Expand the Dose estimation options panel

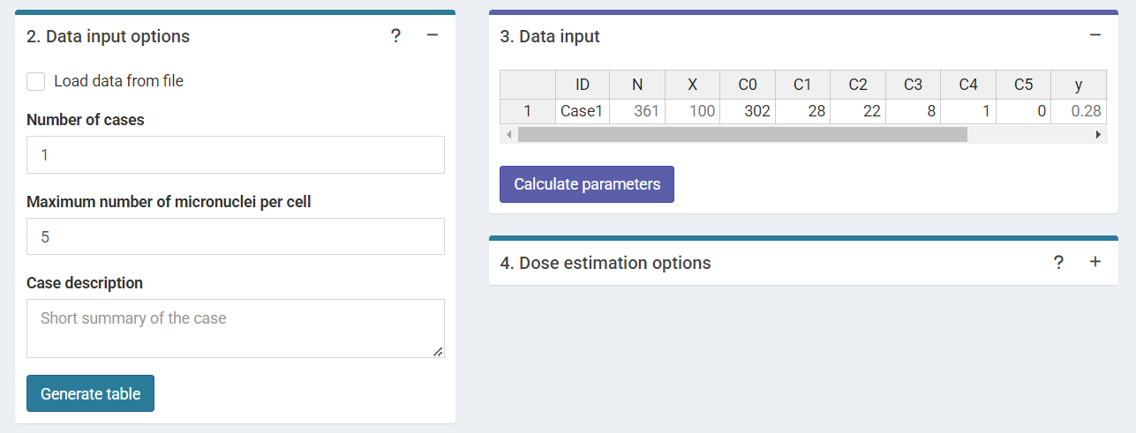tap(1095, 262)
